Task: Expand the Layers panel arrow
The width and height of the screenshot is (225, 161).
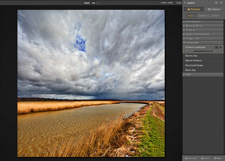Action: coord(185,3)
